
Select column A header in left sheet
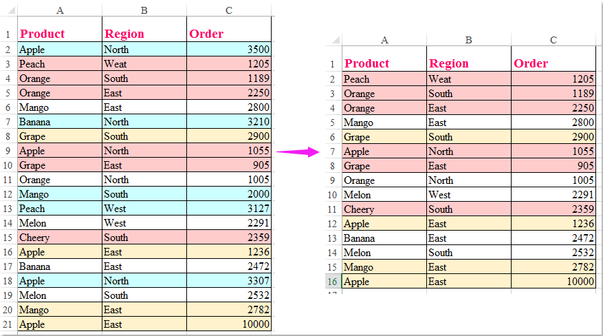point(60,10)
